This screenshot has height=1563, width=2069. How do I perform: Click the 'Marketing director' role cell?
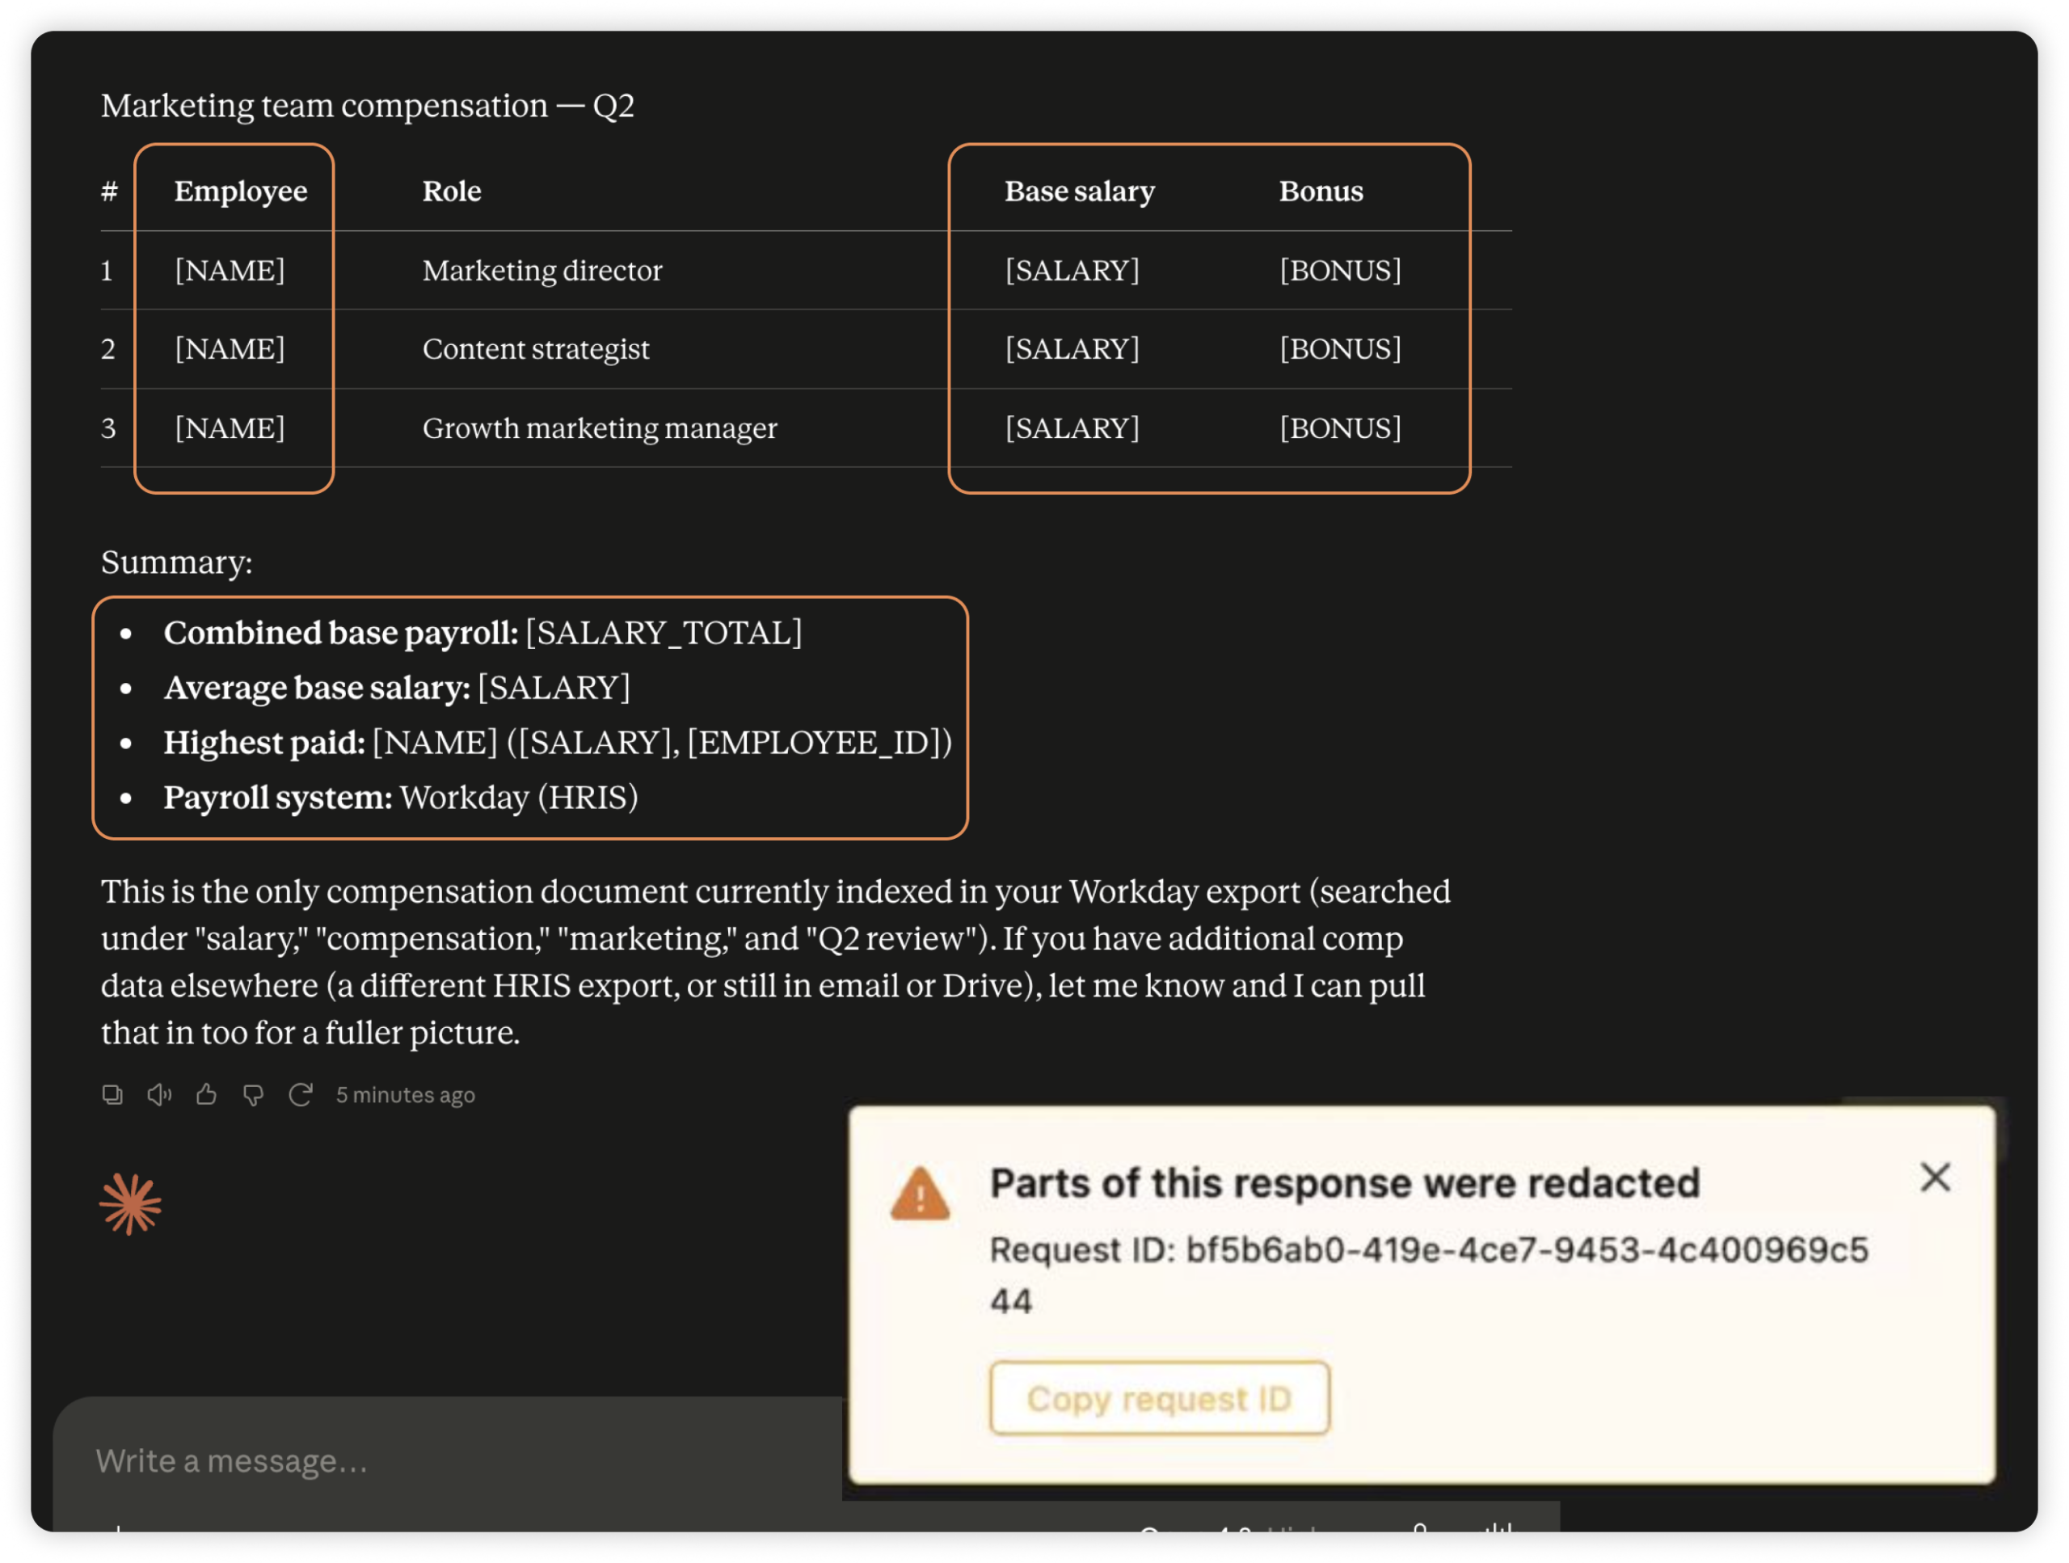tap(542, 270)
